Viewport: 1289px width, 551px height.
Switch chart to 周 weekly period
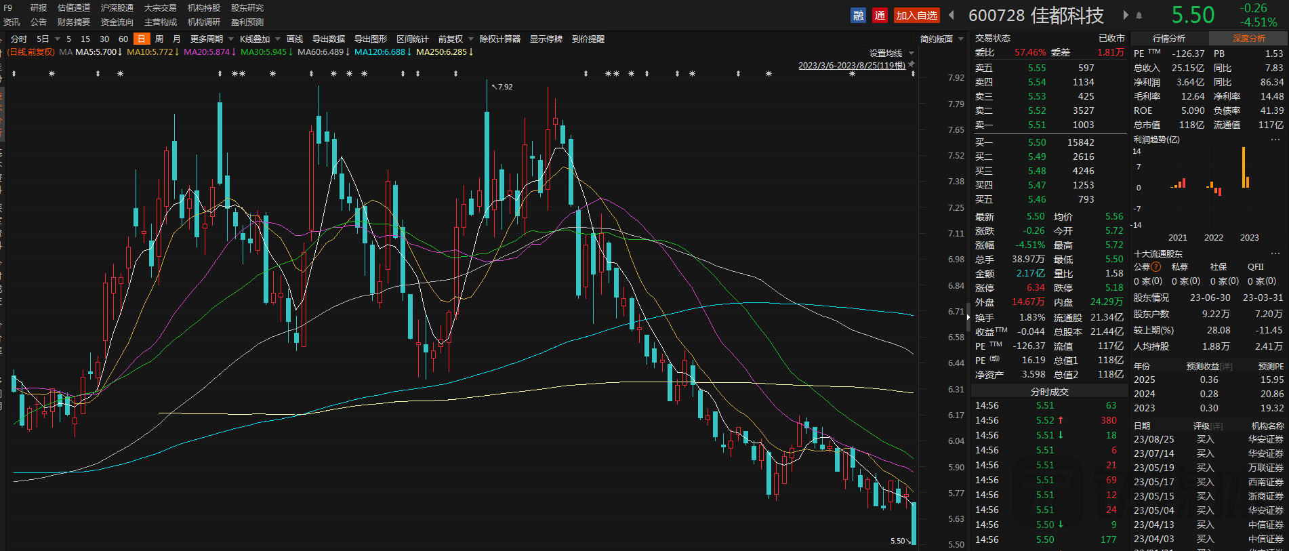pyautogui.click(x=159, y=39)
